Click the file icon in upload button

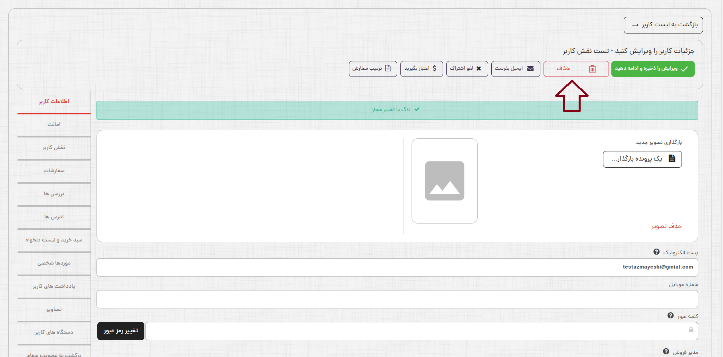pyautogui.click(x=672, y=159)
